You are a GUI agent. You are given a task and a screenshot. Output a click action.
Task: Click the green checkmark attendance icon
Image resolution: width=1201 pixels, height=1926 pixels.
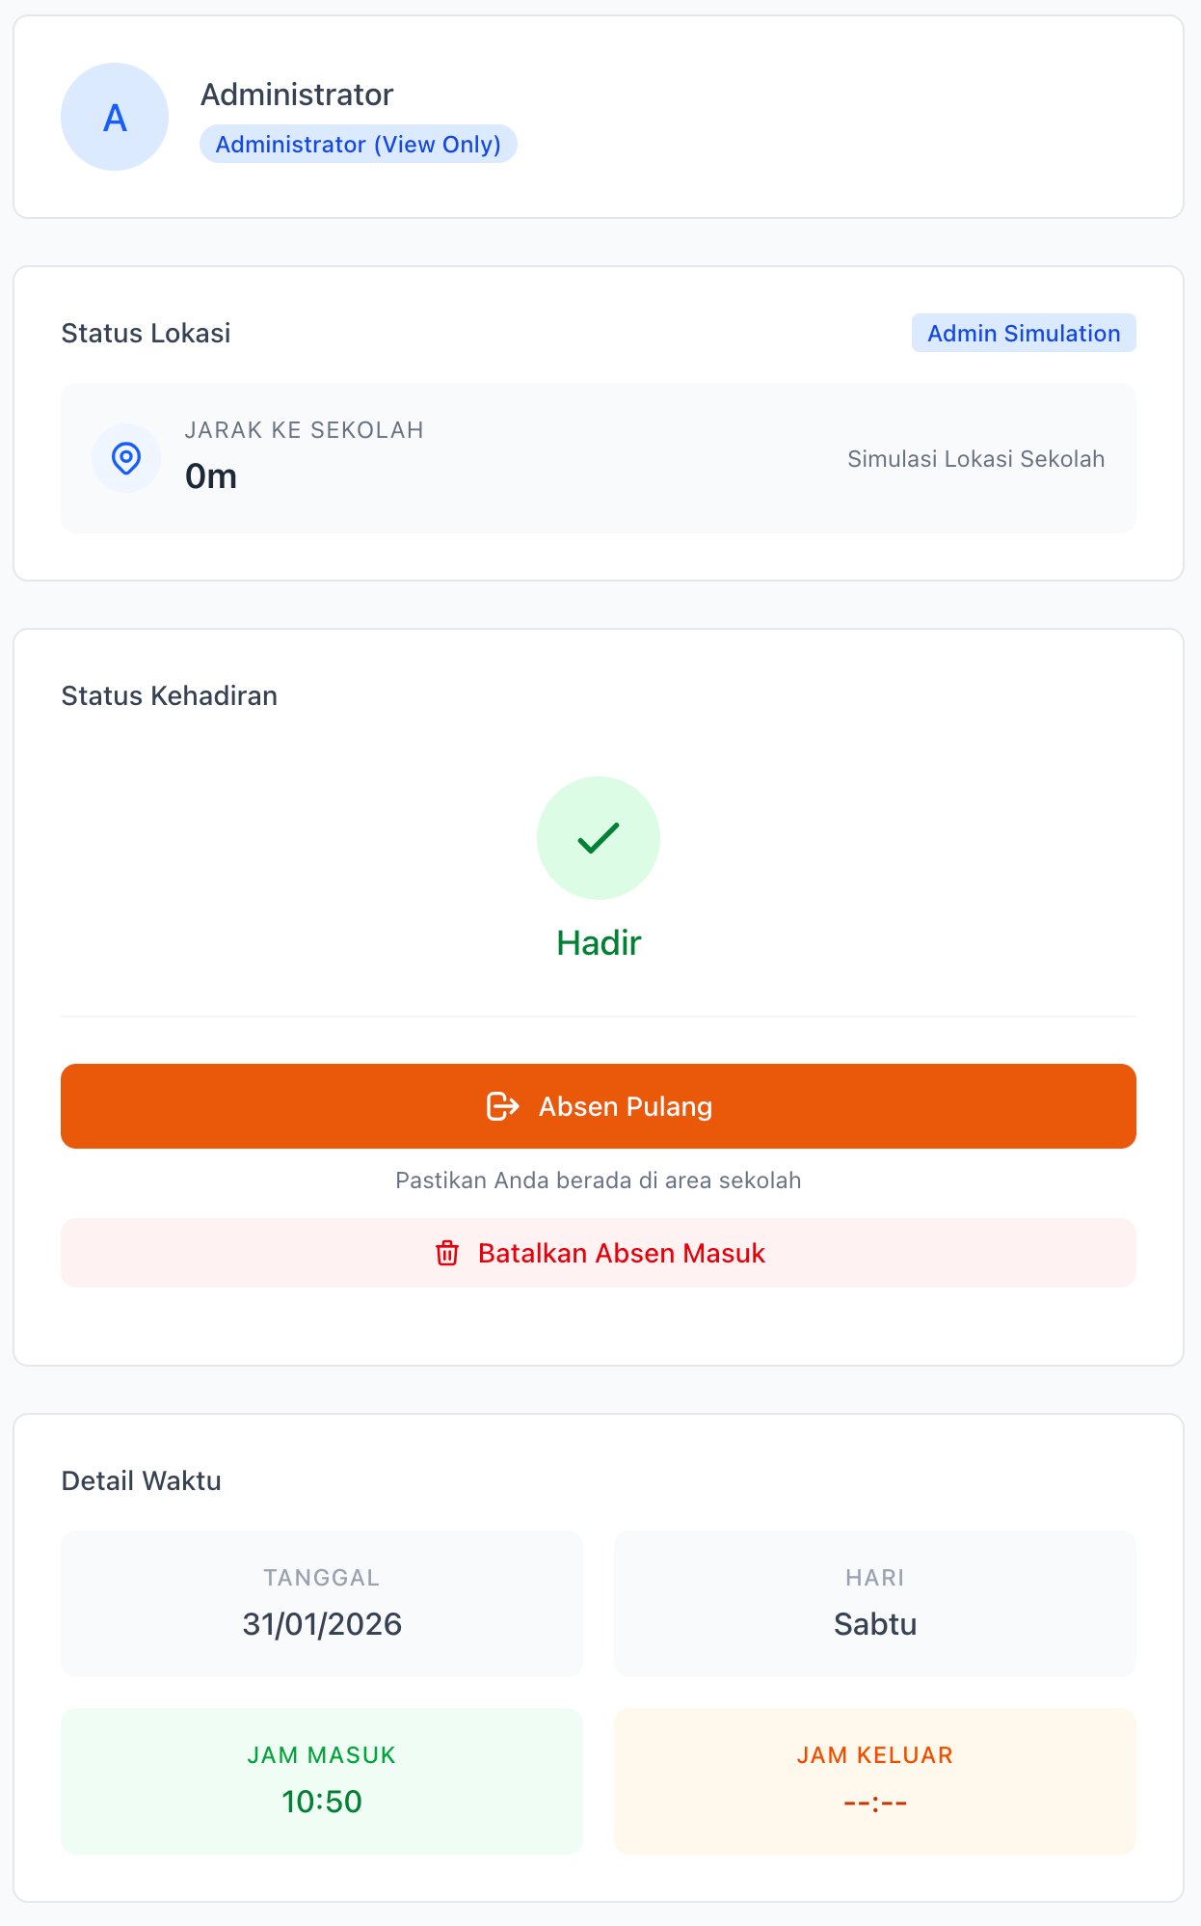click(x=599, y=838)
